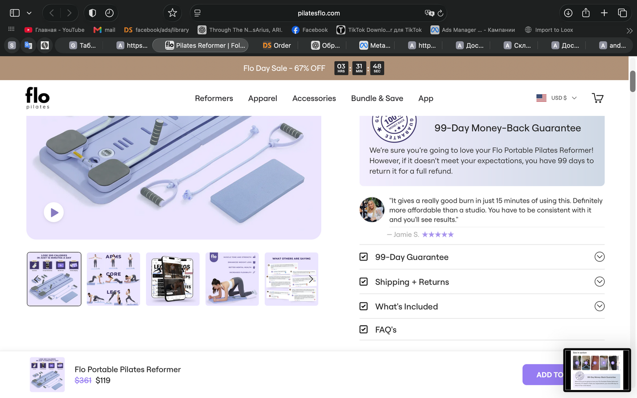The width and height of the screenshot is (637, 398).
Task: Go forward with browser forward arrow
Action: 69,13
